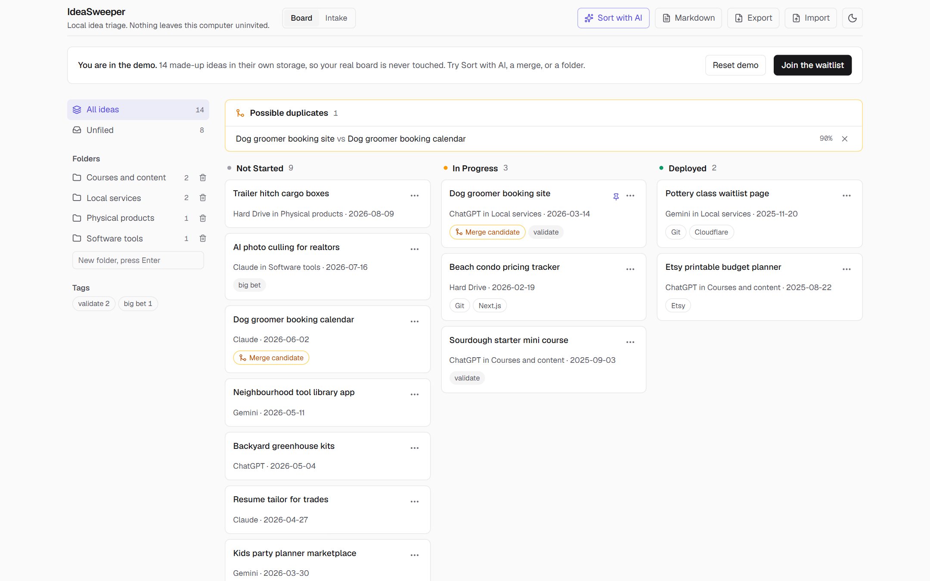930x581 pixels.
Task: Click the pin icon on Dog groomer booking site
Action: coord(616,196)
